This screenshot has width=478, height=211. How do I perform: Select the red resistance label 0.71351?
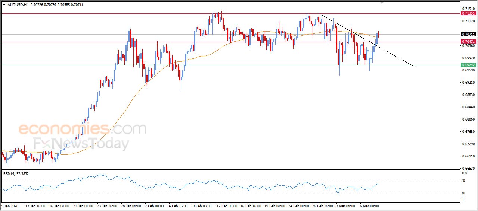468,13
